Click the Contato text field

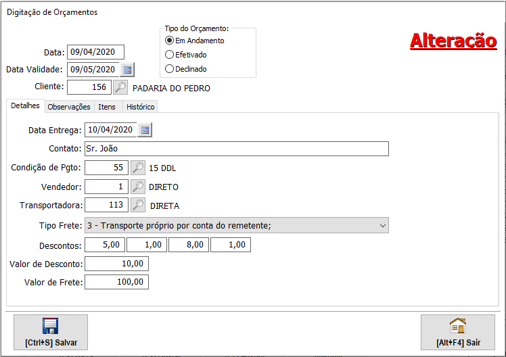click(237, 149)
